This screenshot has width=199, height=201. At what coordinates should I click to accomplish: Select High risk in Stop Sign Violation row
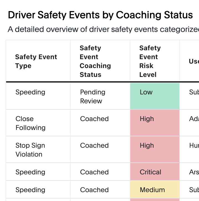(155, 149)
